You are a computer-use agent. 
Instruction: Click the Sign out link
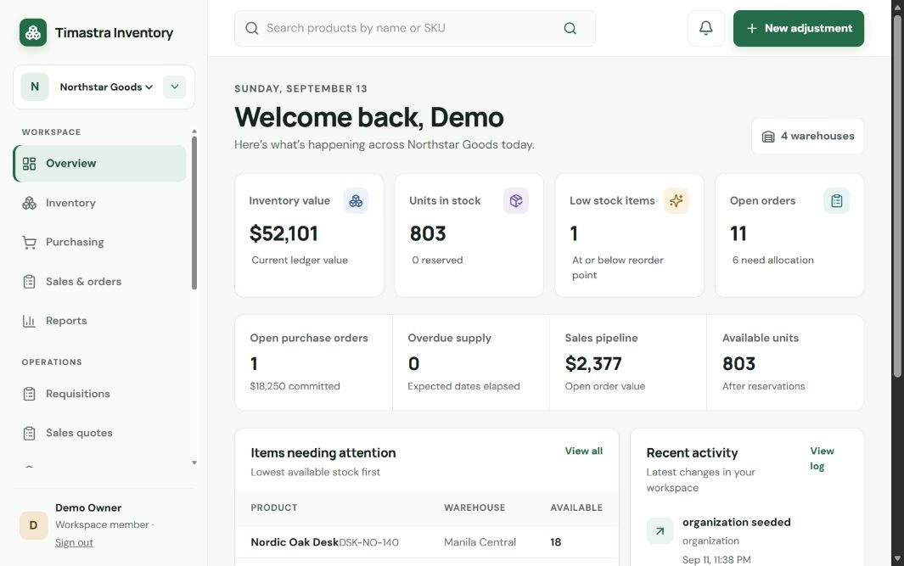tap(74, 542)
